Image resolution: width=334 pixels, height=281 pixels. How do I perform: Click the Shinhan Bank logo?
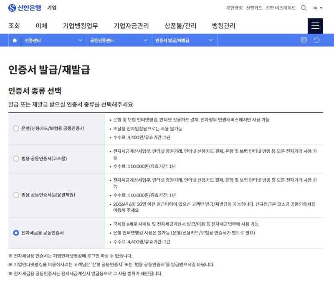click(25, 8)
